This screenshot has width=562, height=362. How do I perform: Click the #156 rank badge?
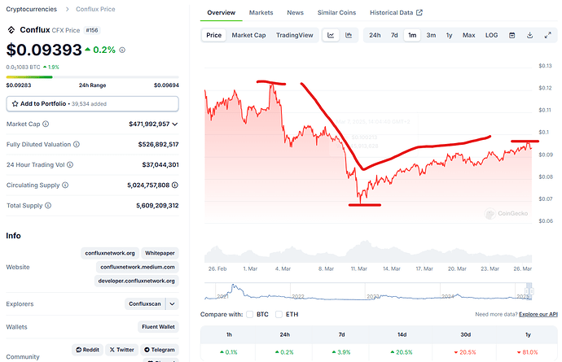coord(92,30)
